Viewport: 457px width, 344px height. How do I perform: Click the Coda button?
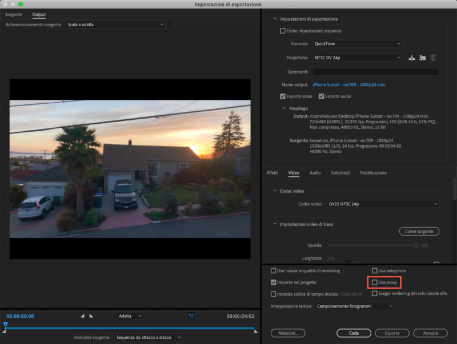point(354,333)
